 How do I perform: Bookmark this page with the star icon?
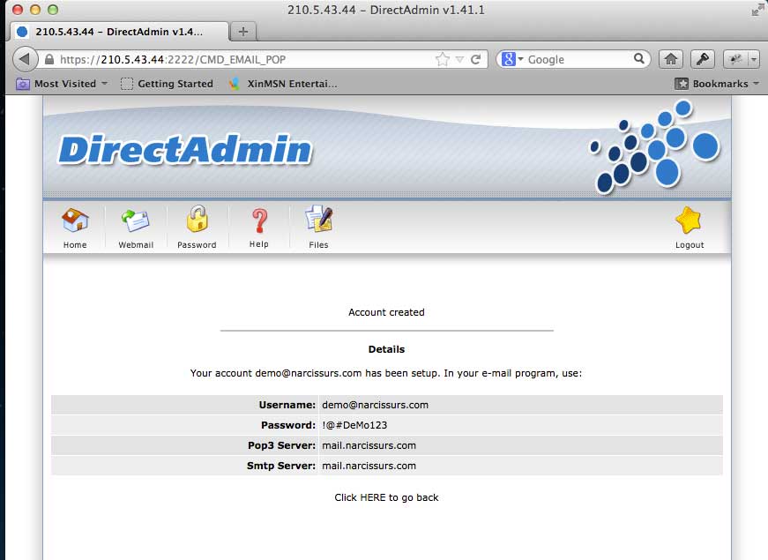pos(443,59)
